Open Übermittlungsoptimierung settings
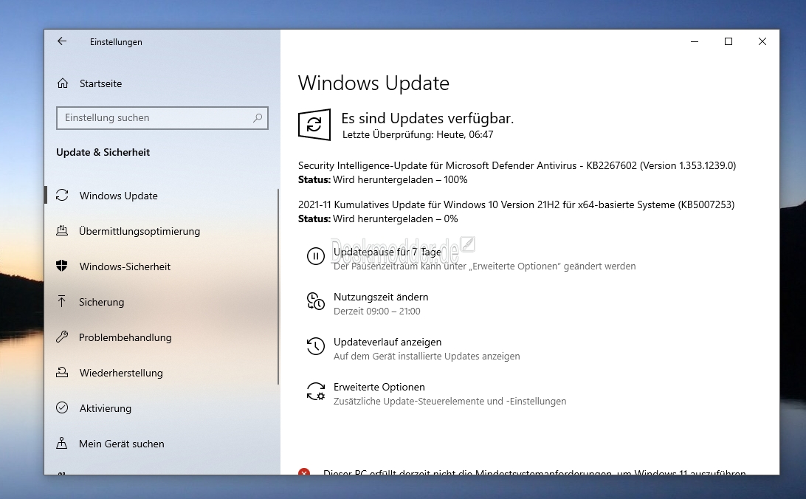Image resolution: width=806 pixels, height=499 pixels. click(x=139, y=231)
